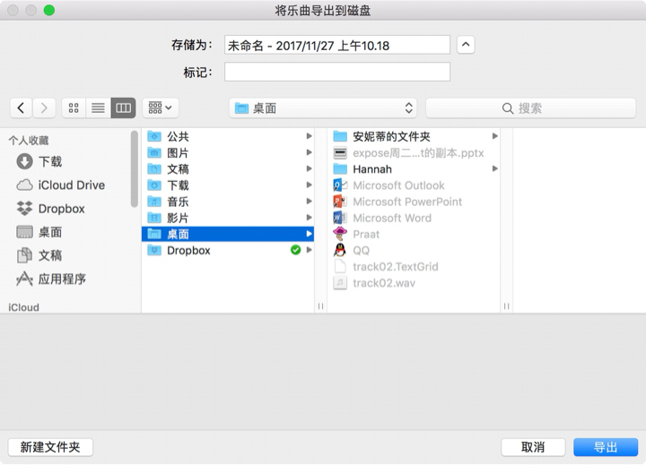Open the Dropbox folder in column list
This screenshot has height=465, width=646.
point(227,250)
